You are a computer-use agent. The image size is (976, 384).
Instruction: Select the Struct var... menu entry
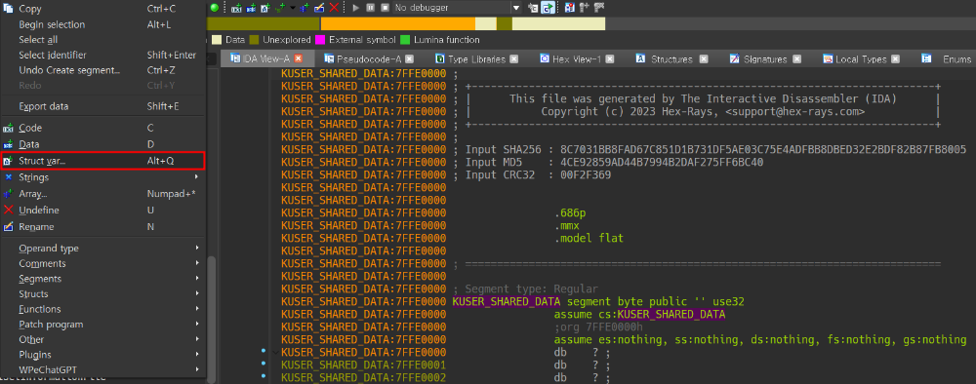102,161
